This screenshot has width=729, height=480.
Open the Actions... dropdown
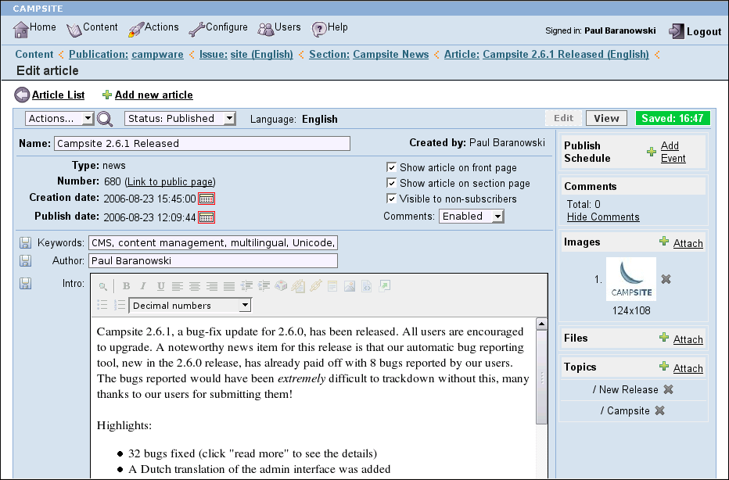(x=59, y=119)
